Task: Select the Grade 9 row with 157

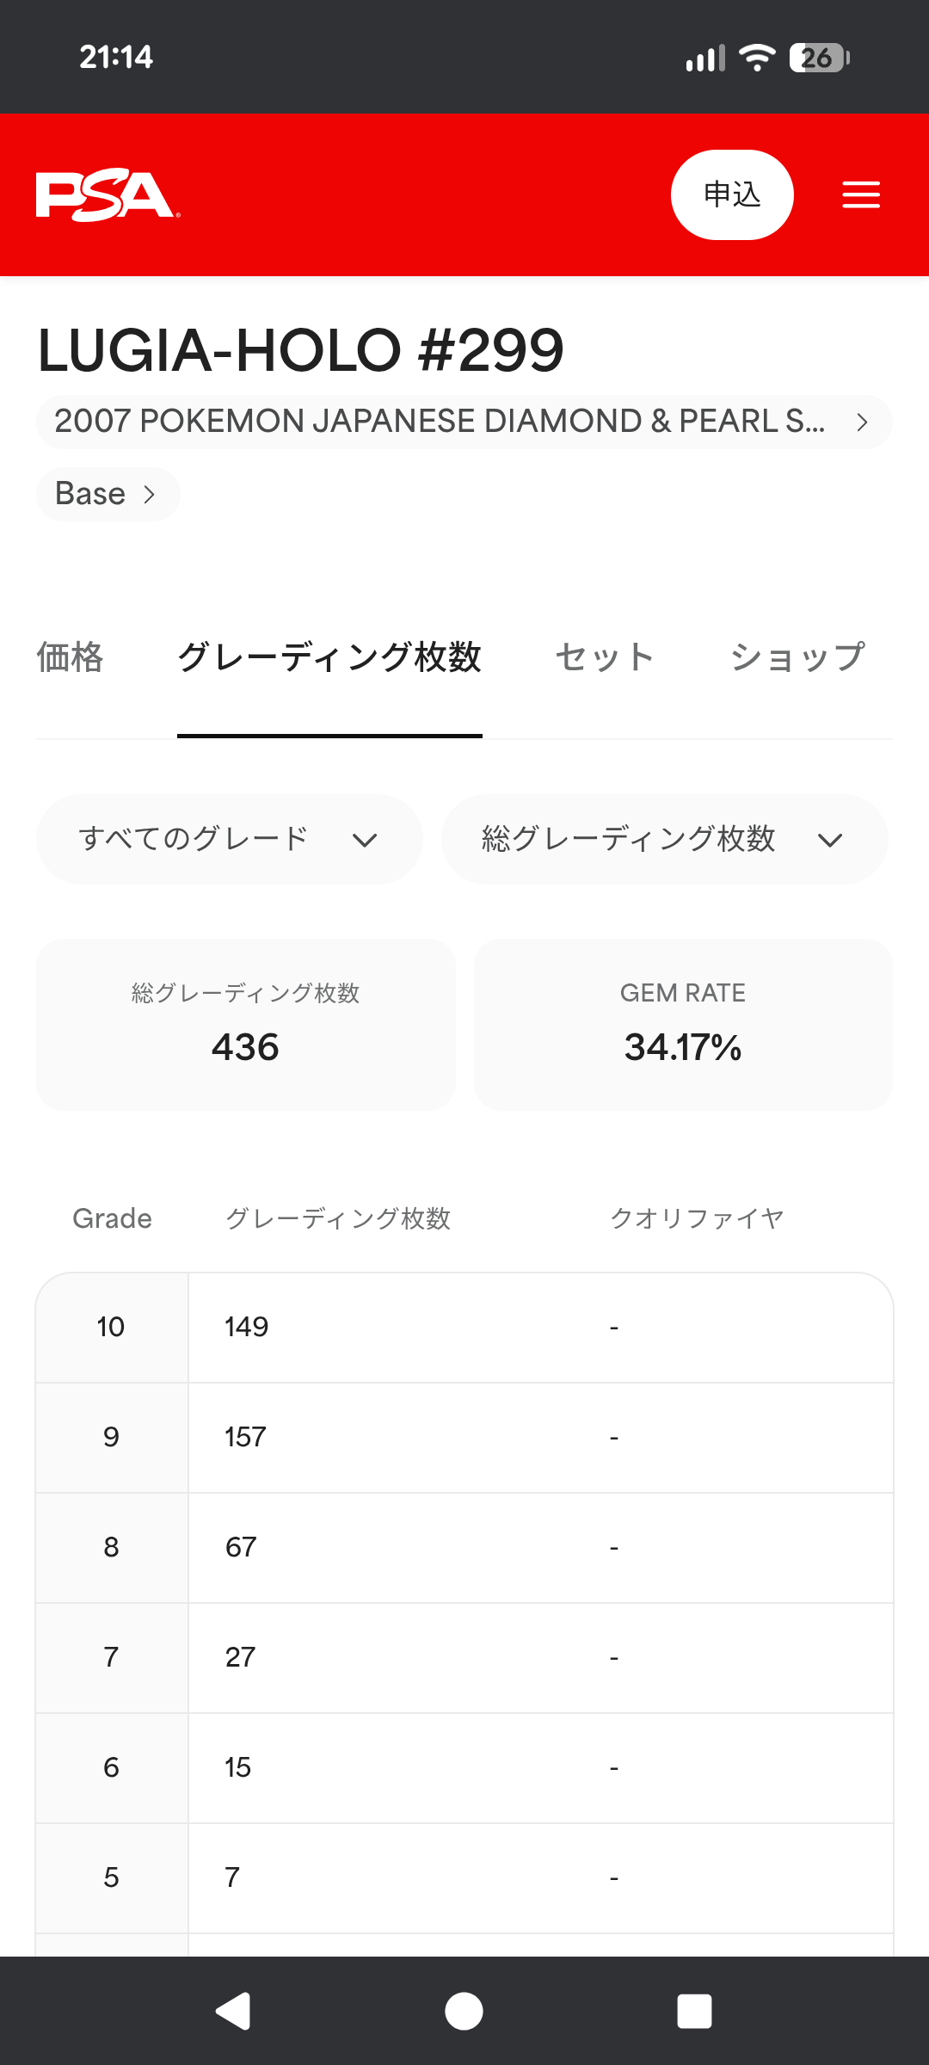Action: pyautogui.click(x=464, y=1438)
